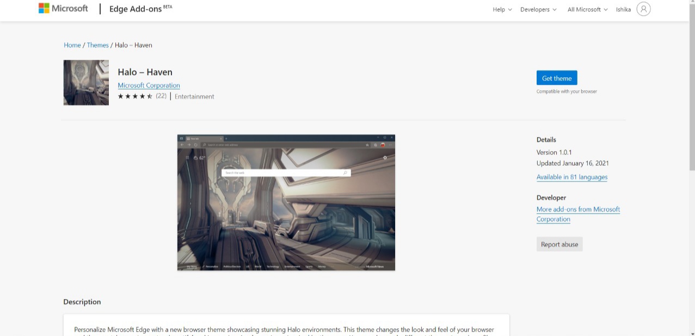Open the Help dropdown menu
Viewport: 695px width, 336px height.
(x=502, y=9)
